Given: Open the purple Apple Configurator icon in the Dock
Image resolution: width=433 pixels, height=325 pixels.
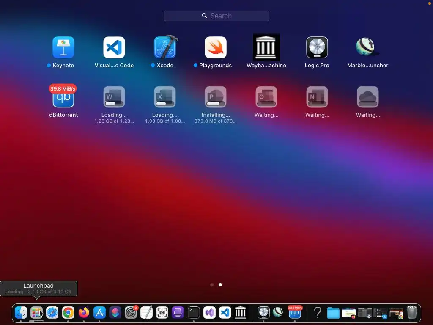Looking at the screenshot, I should (178, 313).
